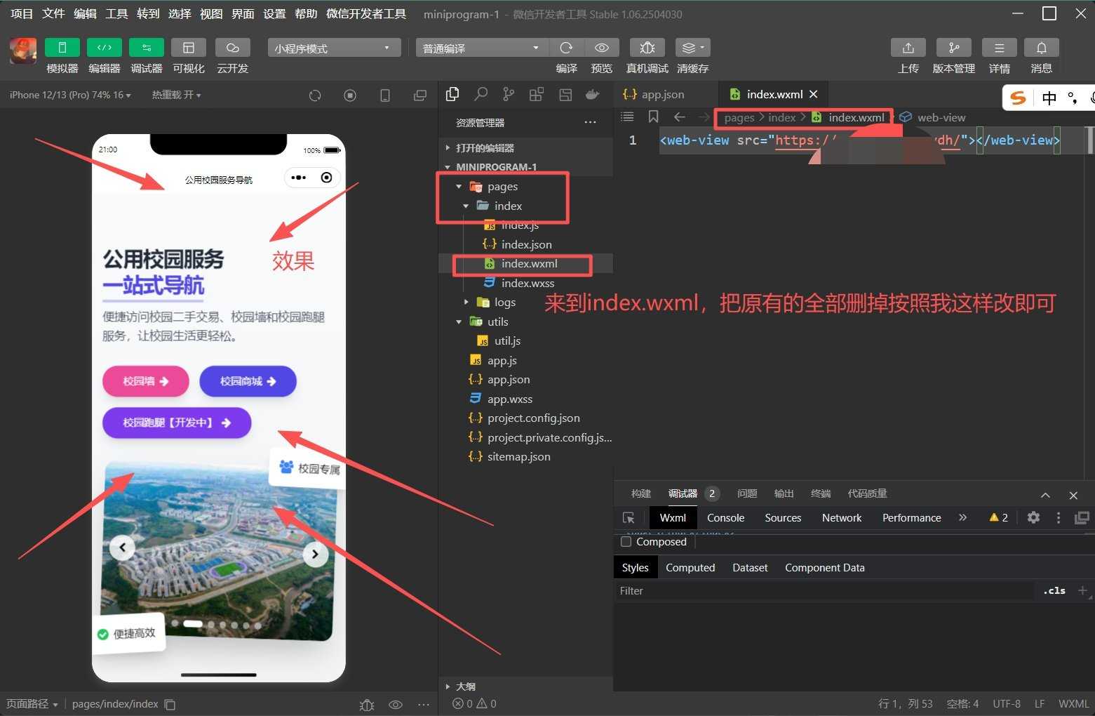Click the search icon above the resource manager
The image size is (1095, 716).
click(x=481, y=93)
